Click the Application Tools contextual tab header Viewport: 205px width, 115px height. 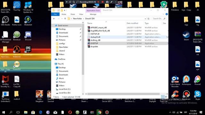tap(93, 11)
